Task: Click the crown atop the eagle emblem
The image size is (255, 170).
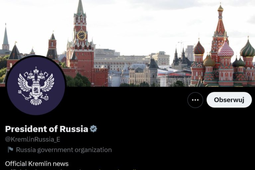Action: click(x=36, y=70)
